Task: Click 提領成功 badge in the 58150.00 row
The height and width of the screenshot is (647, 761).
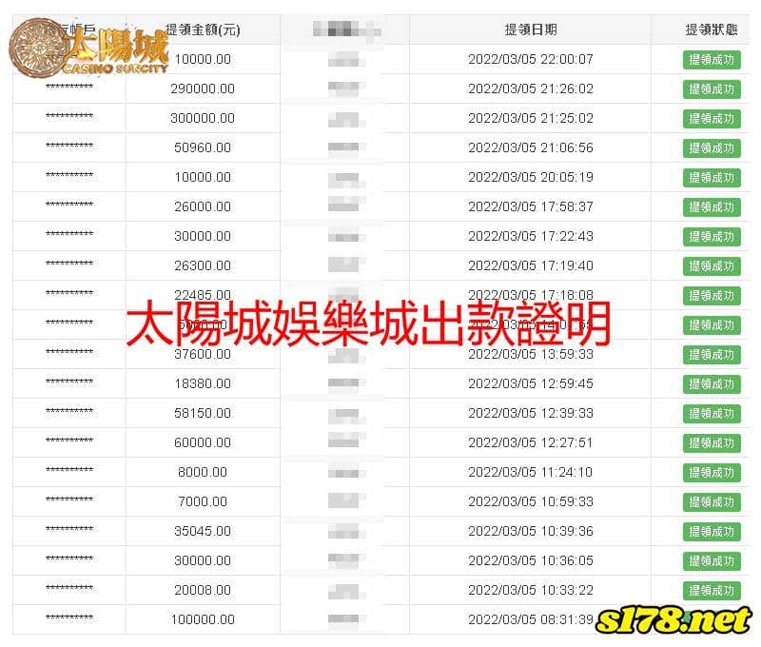Action: 712,414
